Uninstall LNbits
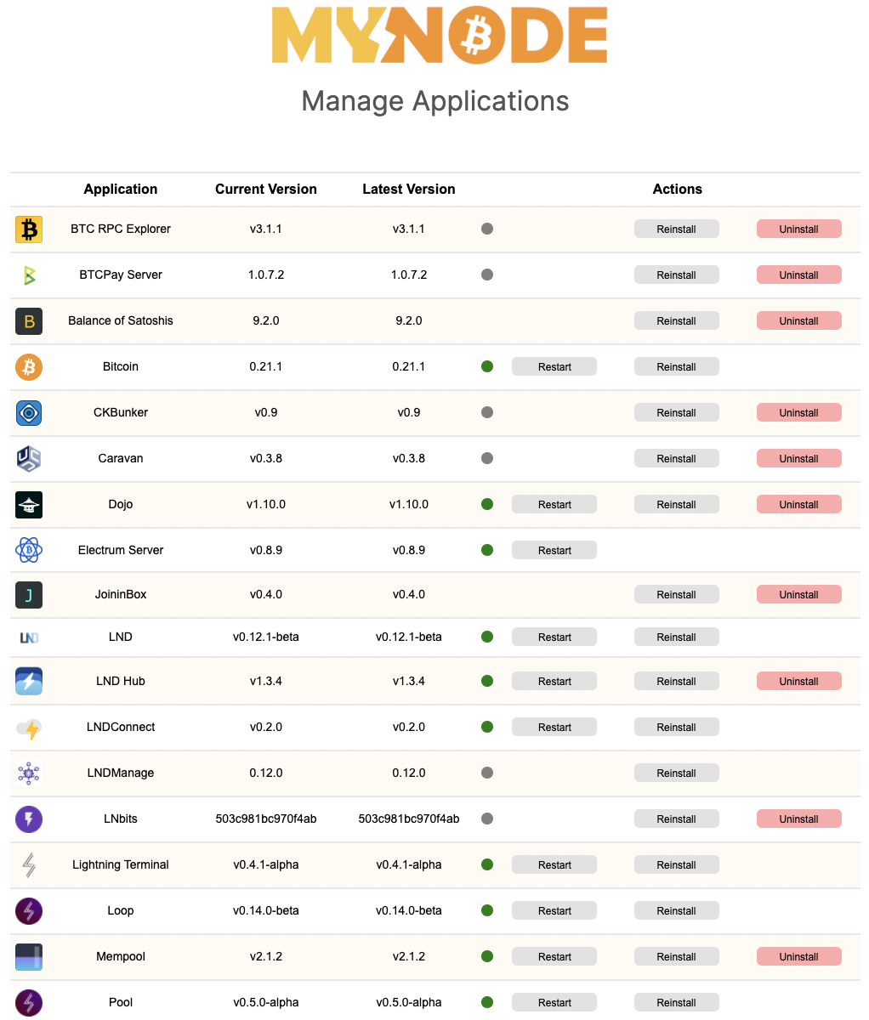Screen dimensions: 869x1020 coord(799,819)
